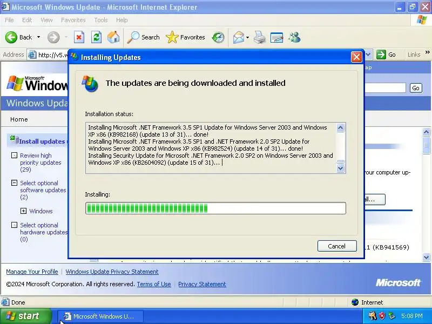Click box beside Select optional hardware updates
The height and width of the screenshot is (324, 432).
point(14,225)
